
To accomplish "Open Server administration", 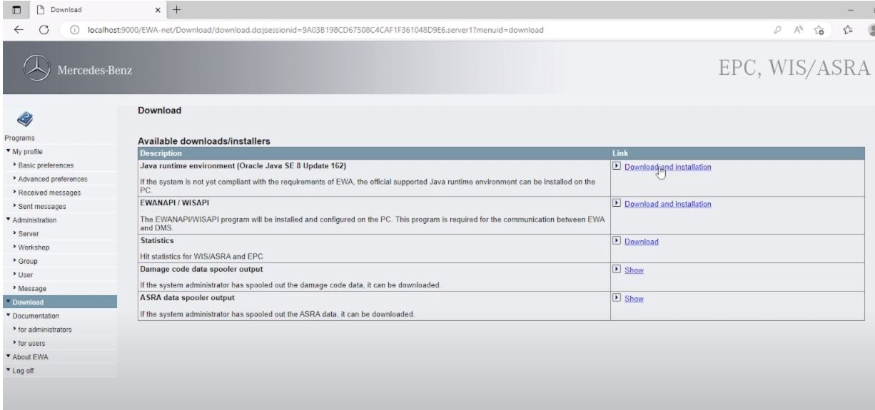I will pyautogui.click(x=30, y=234).
